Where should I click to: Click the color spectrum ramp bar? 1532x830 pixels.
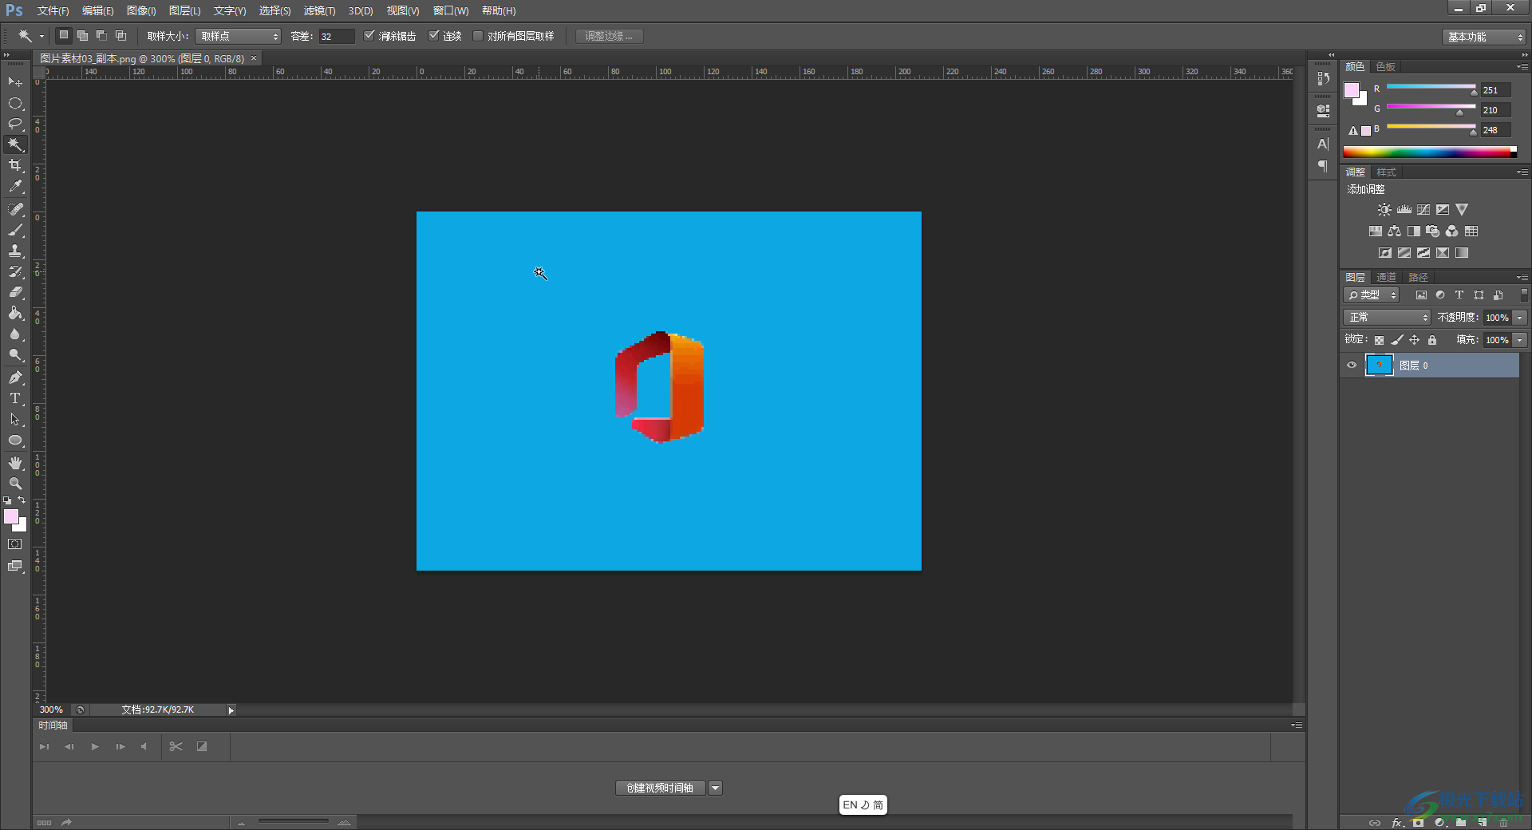pos(1428,152)
